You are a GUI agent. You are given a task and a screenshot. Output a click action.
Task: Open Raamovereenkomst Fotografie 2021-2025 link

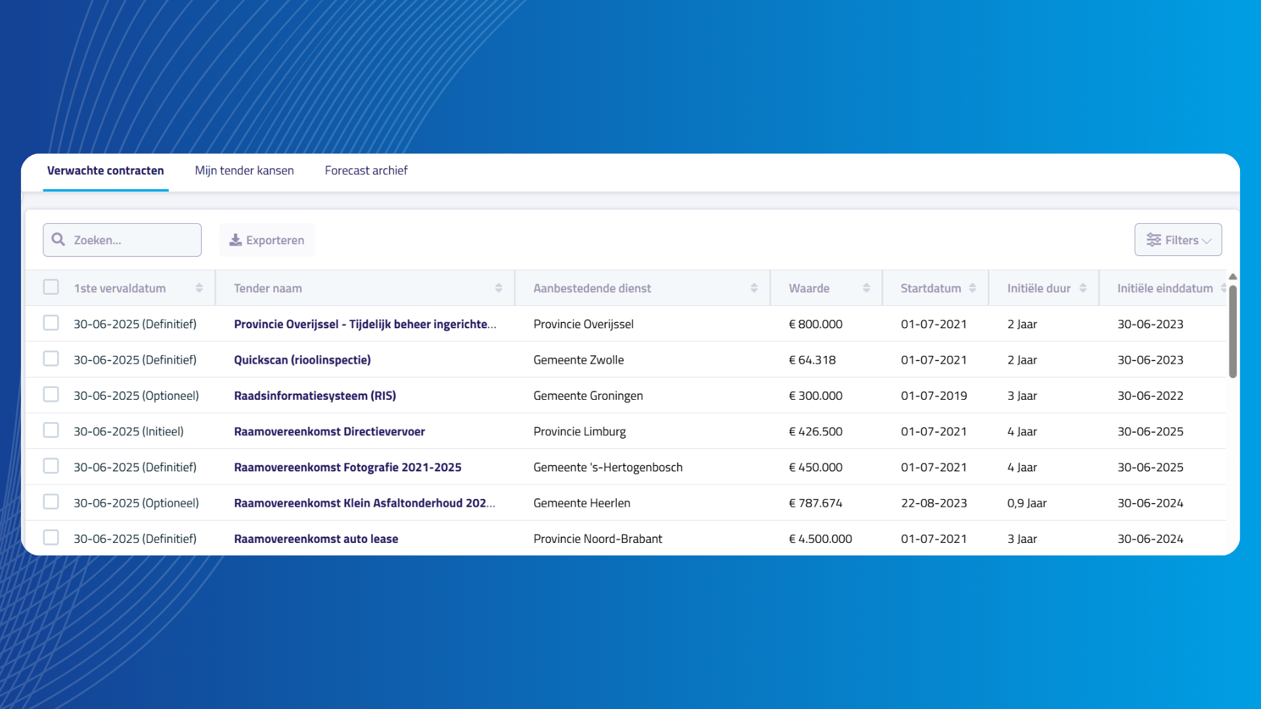pyautogui.click(x=347, y=467)
